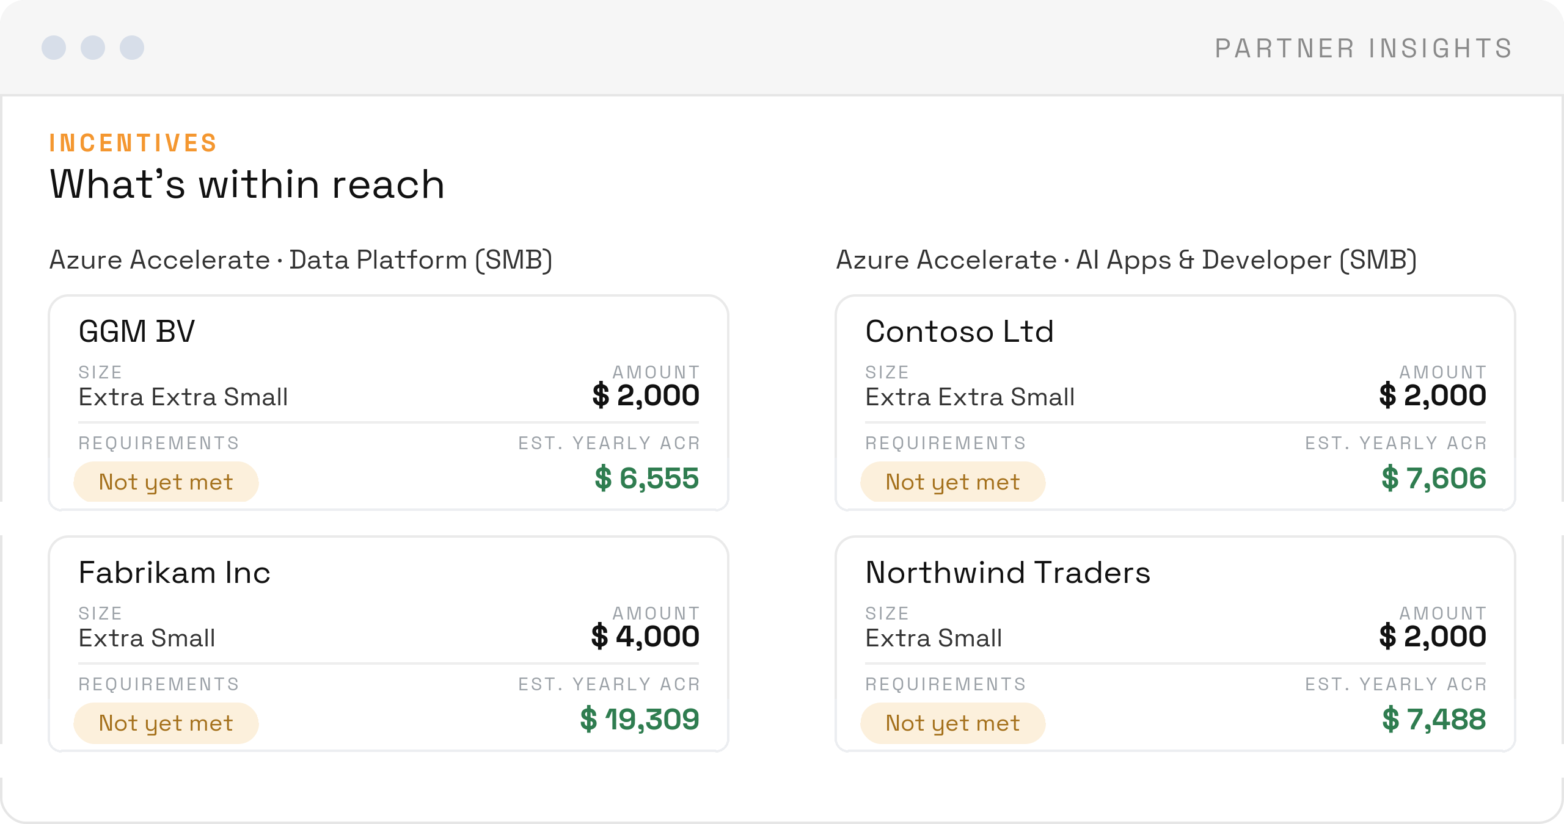Click the Azure Accelerate AI Apps & Developer heading
The width and height of the screenshot is (1564, 824).
(x=1126, y=260)
